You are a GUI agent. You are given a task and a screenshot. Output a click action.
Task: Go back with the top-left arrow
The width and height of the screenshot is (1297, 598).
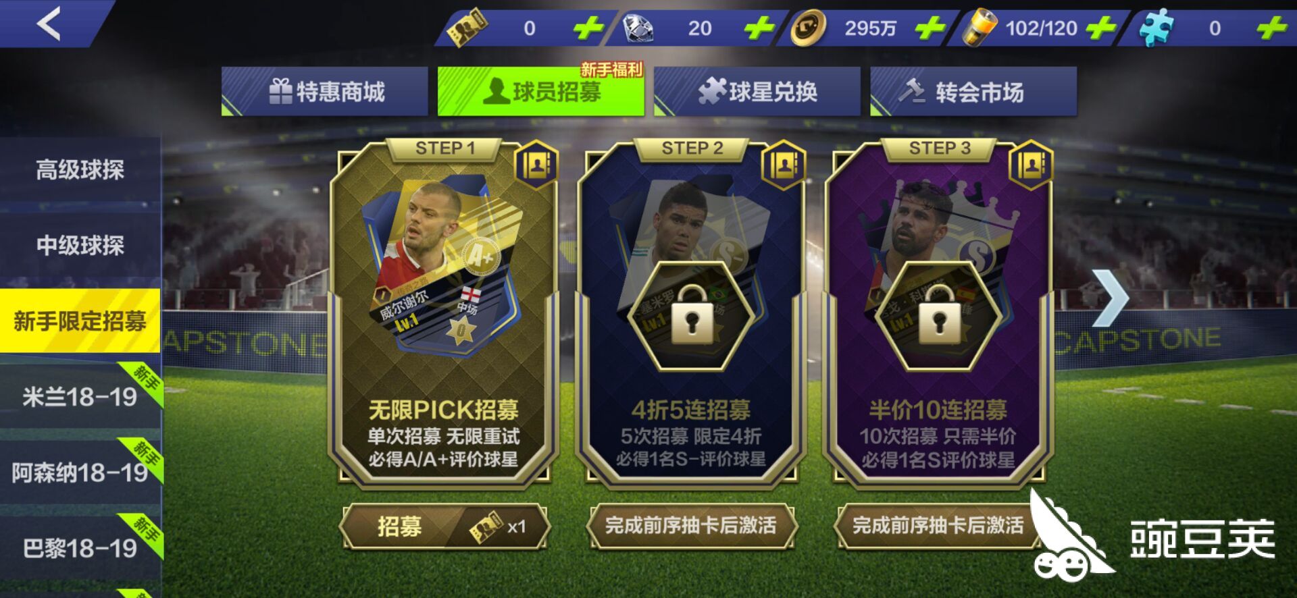[x=49, y=24]
